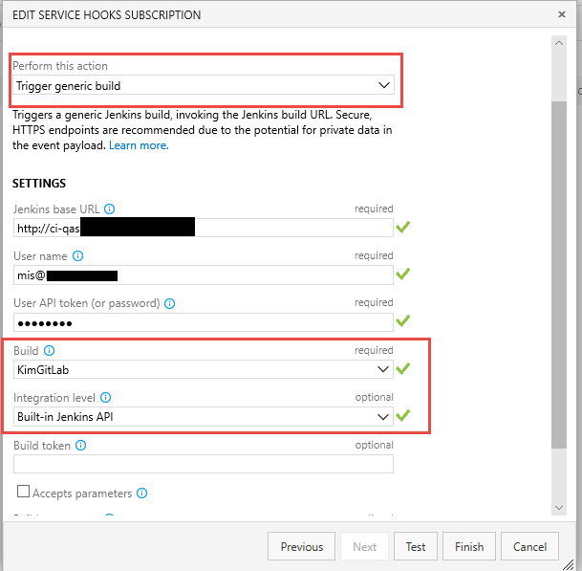Click the Previous button
Viewport: 582px width, 571px height.
point(301,546)
